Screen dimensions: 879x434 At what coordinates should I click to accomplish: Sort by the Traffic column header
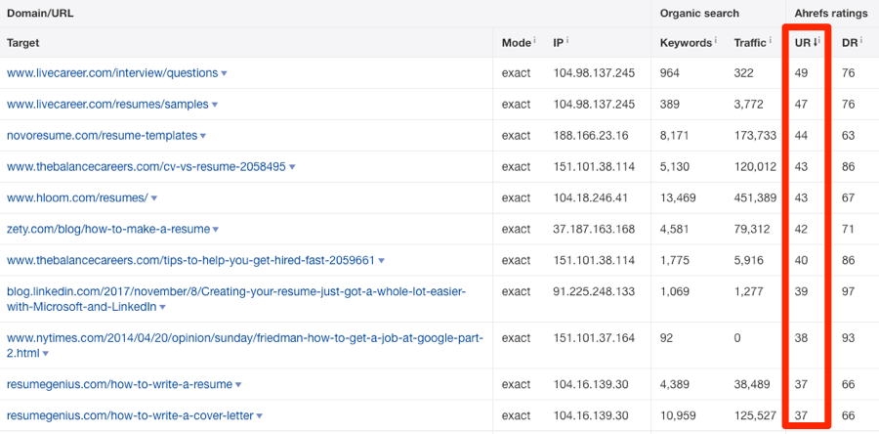[x=750, y=43]
